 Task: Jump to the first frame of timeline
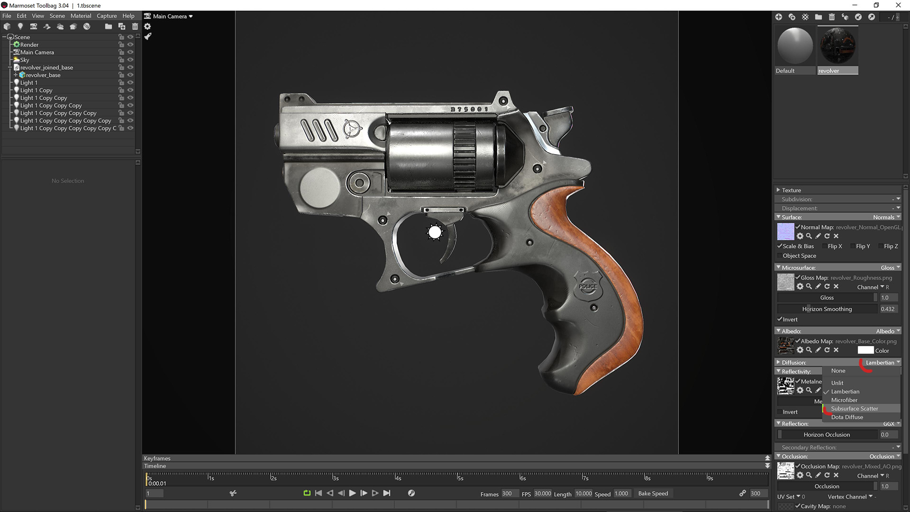(318, 493)
